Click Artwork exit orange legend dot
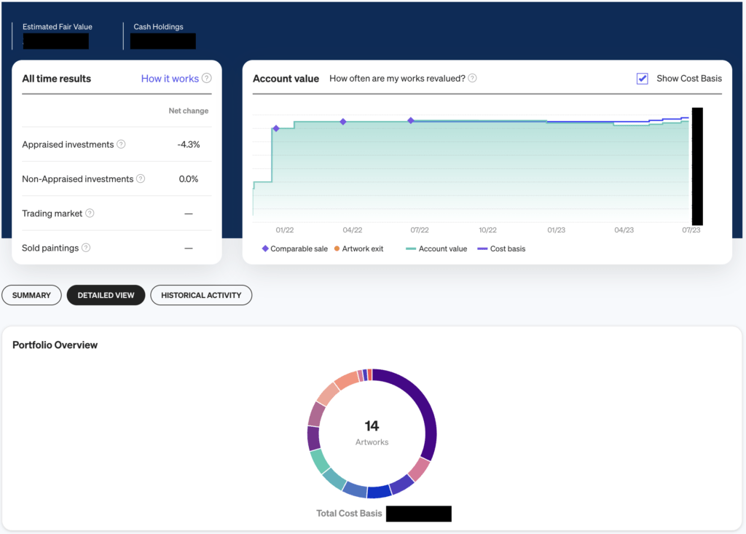 337,248
